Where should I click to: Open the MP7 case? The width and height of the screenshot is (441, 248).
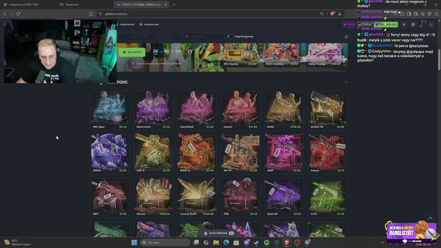(x=110, y=197)
